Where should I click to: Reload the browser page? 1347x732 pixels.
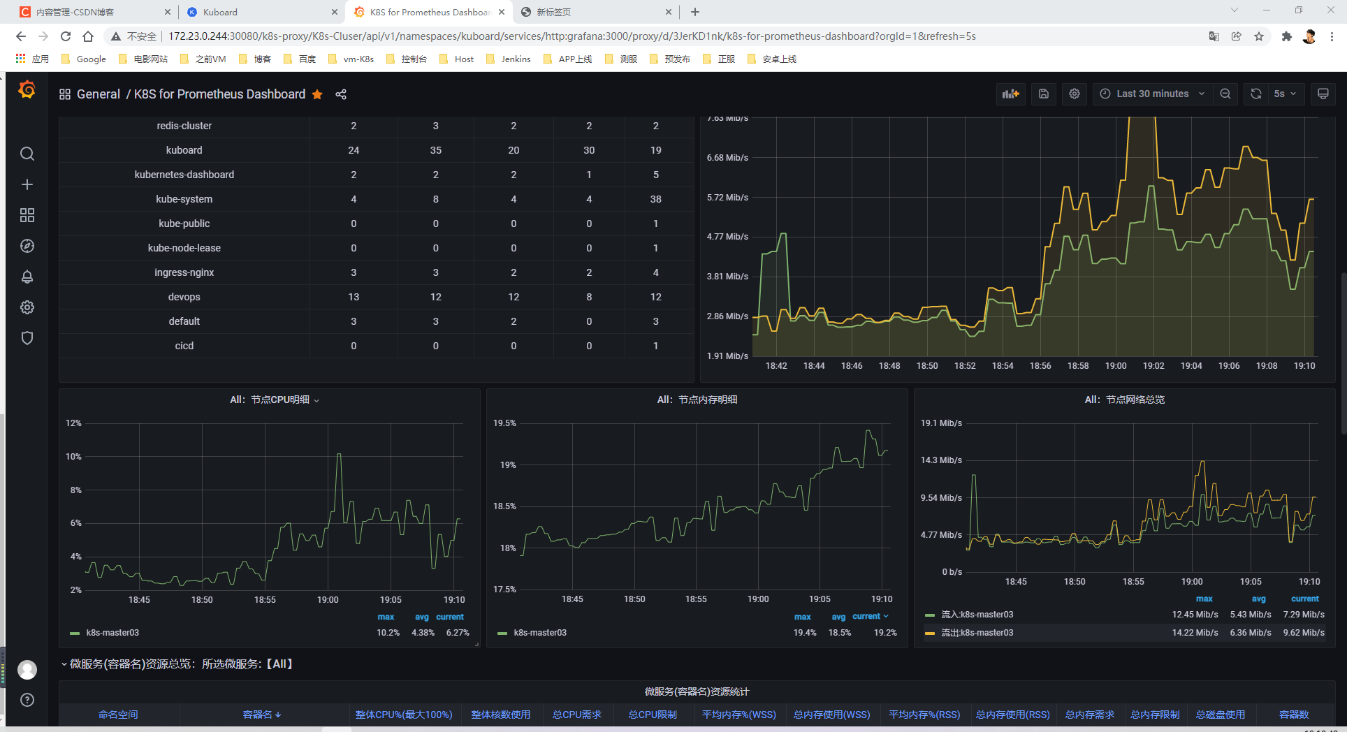pos(66,36)
